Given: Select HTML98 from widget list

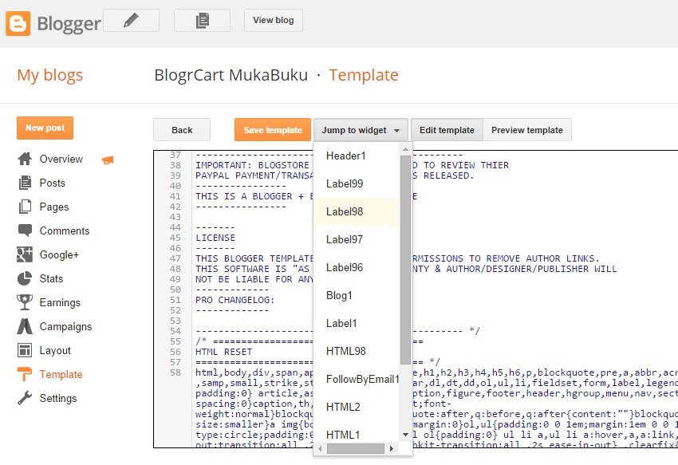Looking at the screenshot, I should point(357,351).
